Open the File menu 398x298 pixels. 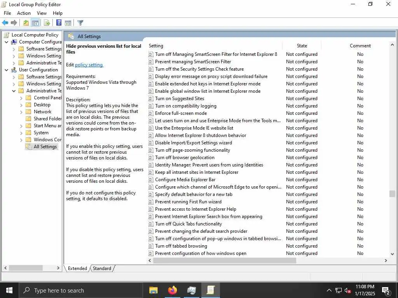pos(7,13)
